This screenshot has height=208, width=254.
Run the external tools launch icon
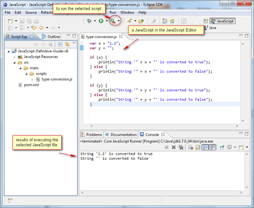[x=112, y=21]
